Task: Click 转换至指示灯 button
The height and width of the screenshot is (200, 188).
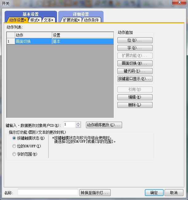Action: tap(95, 193)
